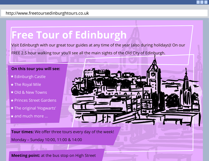Select the star next to The original 'Hogwarts'
Viewport: 209px width, 161px height.
pos(12,108)
